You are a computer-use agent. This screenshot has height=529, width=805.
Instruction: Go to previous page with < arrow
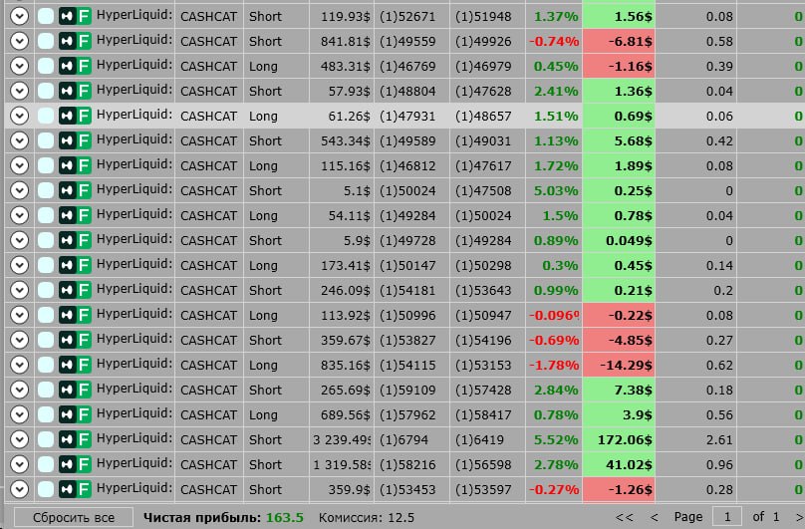(x=654, y=517)
